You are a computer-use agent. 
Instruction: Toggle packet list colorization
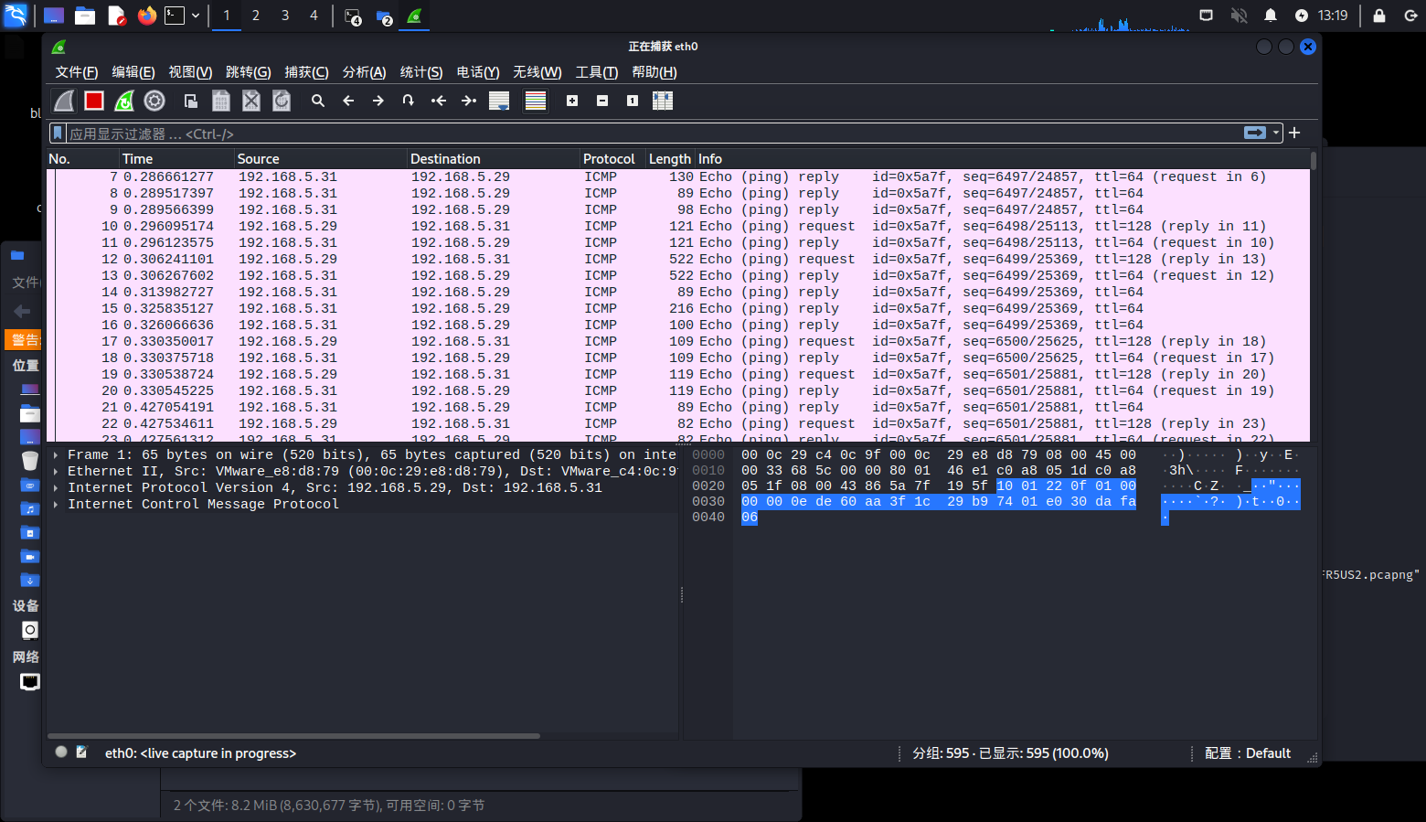tap(536, 101)
